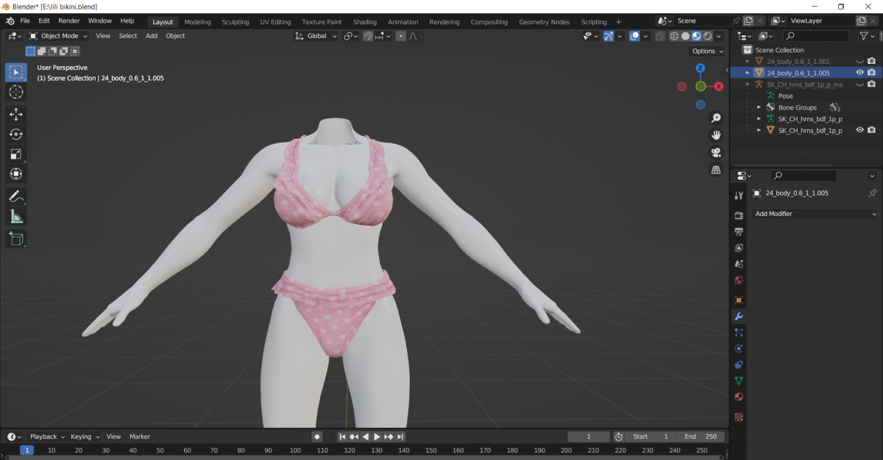Select the Scale tool

tap(16, 154)
